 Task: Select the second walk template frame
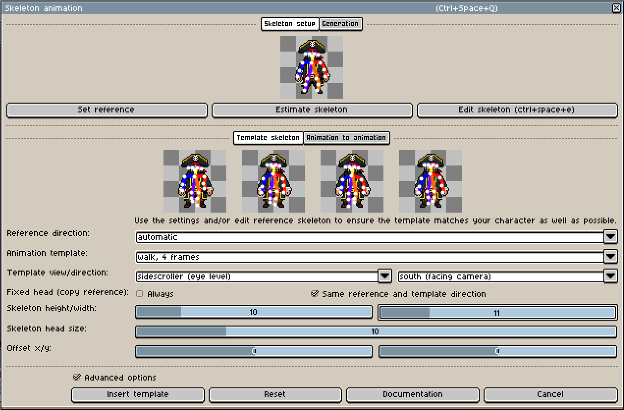click(273, 181)
